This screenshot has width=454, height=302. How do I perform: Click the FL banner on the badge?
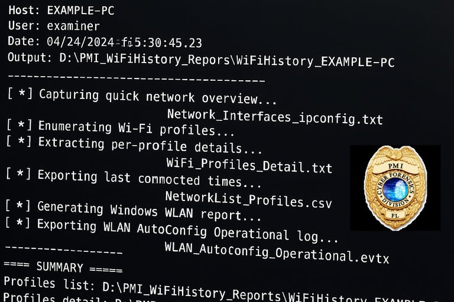(x=395, y=215)
